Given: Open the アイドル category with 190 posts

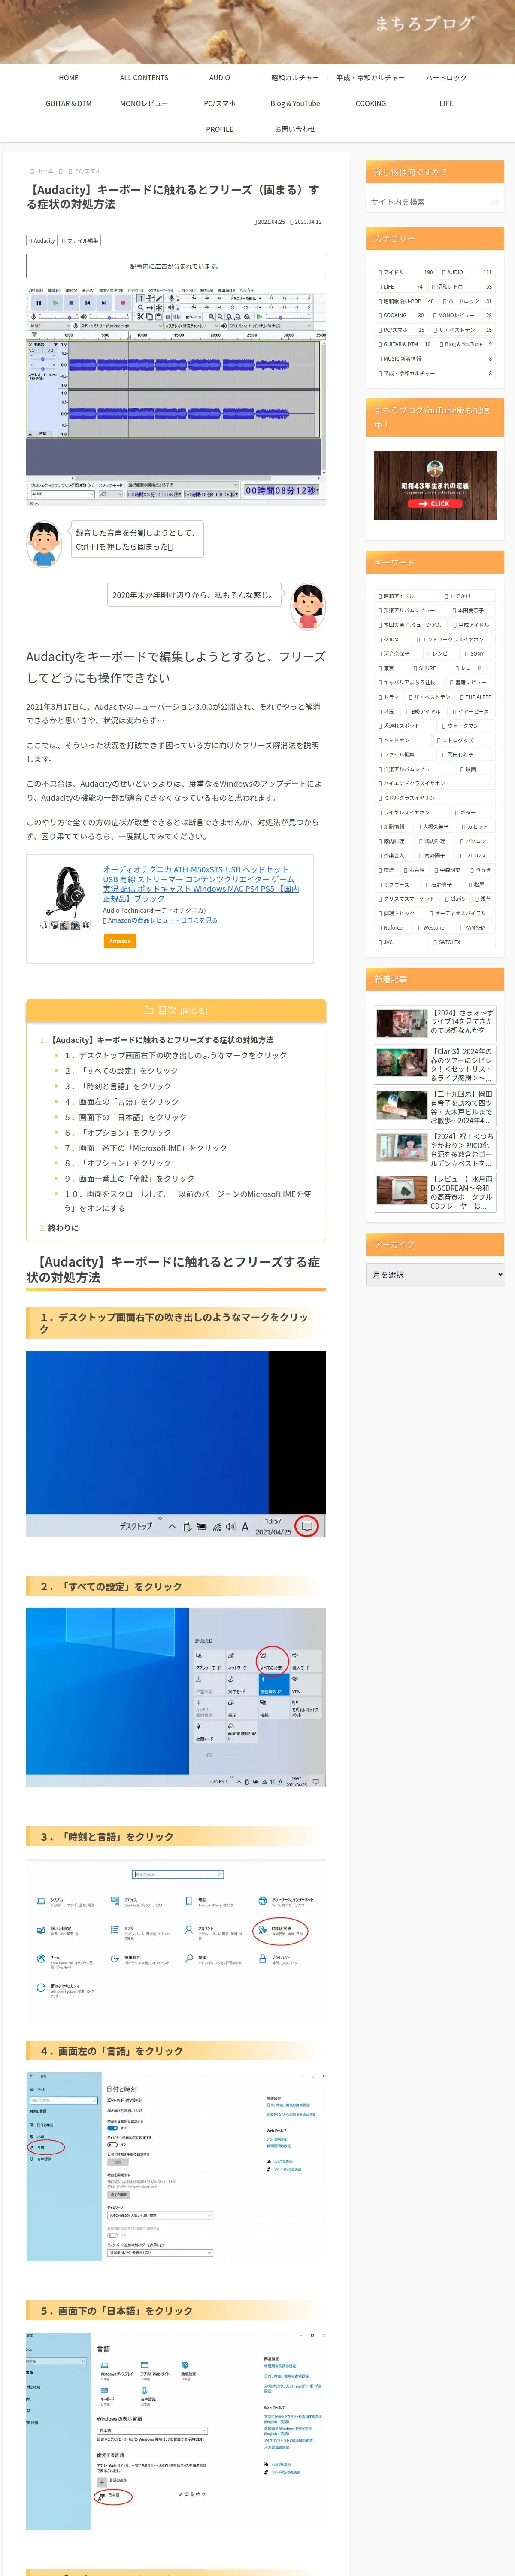Looking at the screenshot, I should coord(405,272).
